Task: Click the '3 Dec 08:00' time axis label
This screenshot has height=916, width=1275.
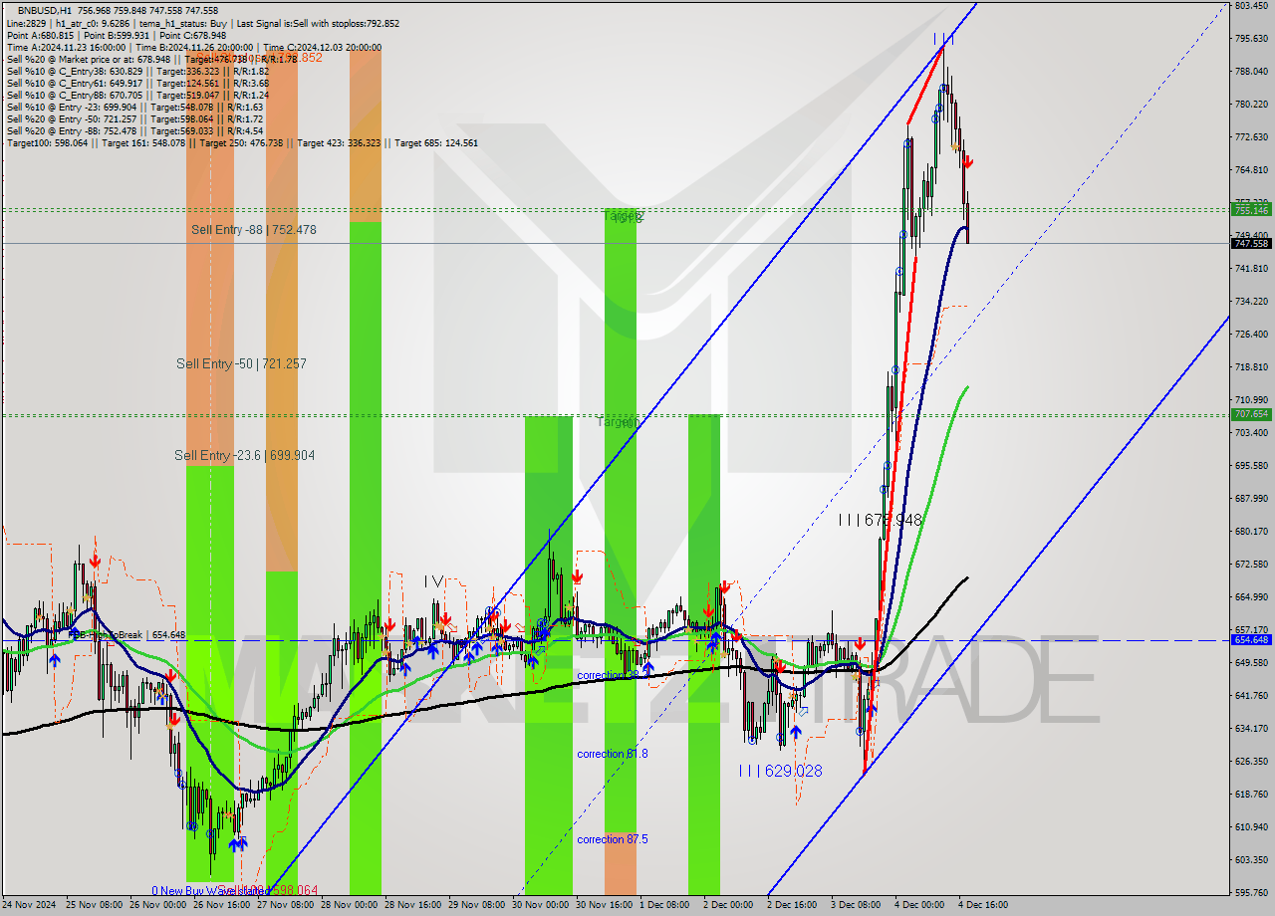Action: click(858, 905)
